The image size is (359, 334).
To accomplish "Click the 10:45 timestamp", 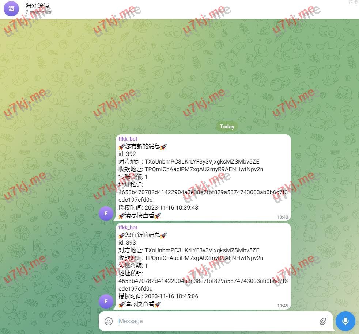I will tap(282, 306).
